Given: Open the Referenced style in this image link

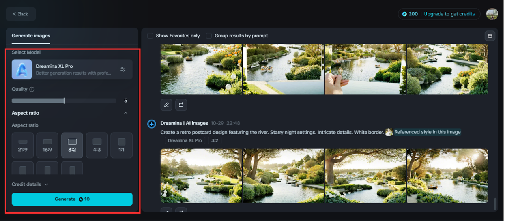Looking at the screenshot, I should tap(427, 132).
